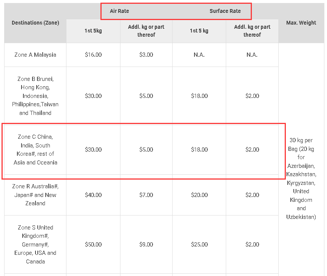
Task: Click Zone S air rate $50.00
Action: pyautogui.click(x=93, y=245)
